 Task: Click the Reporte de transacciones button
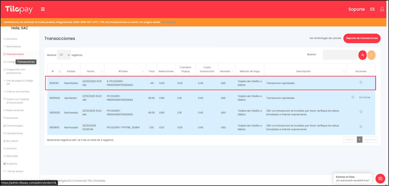point(362,38)
